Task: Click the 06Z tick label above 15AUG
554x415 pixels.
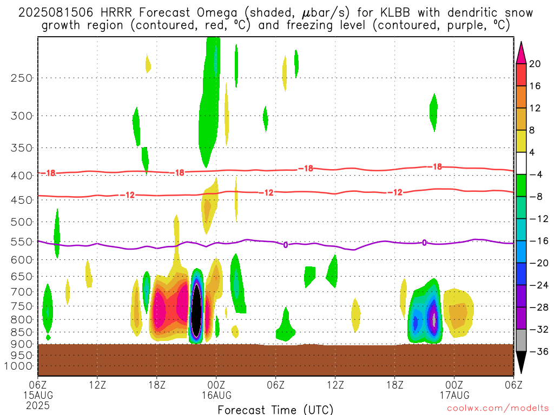Action: click(38, 385)
